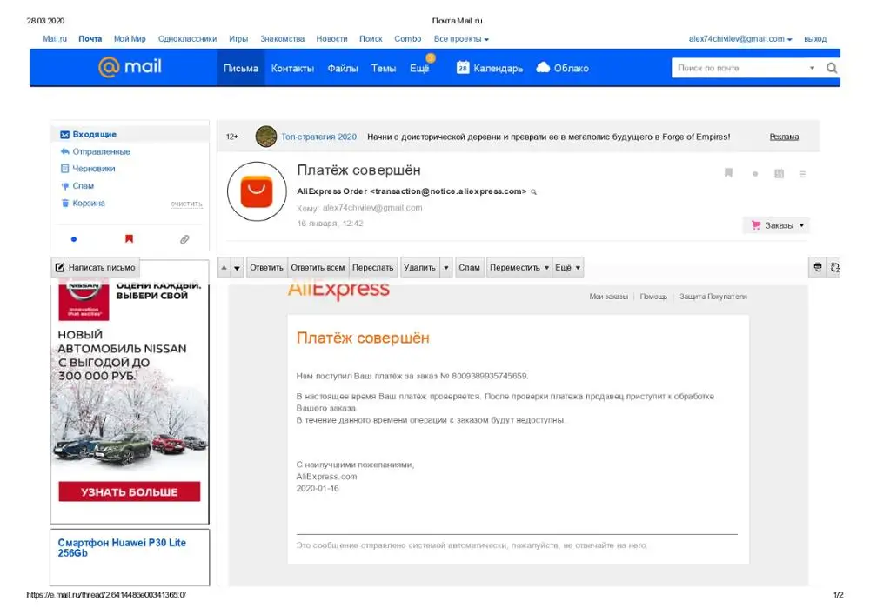Select the Письма tab
This screenshot has width=870, height=615.
click(241, 68)
